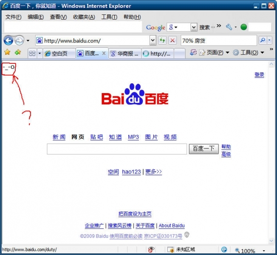277x255 pixels.
Task: Click the feeds/print toolbar icon
Action: [x=193, y=52]
